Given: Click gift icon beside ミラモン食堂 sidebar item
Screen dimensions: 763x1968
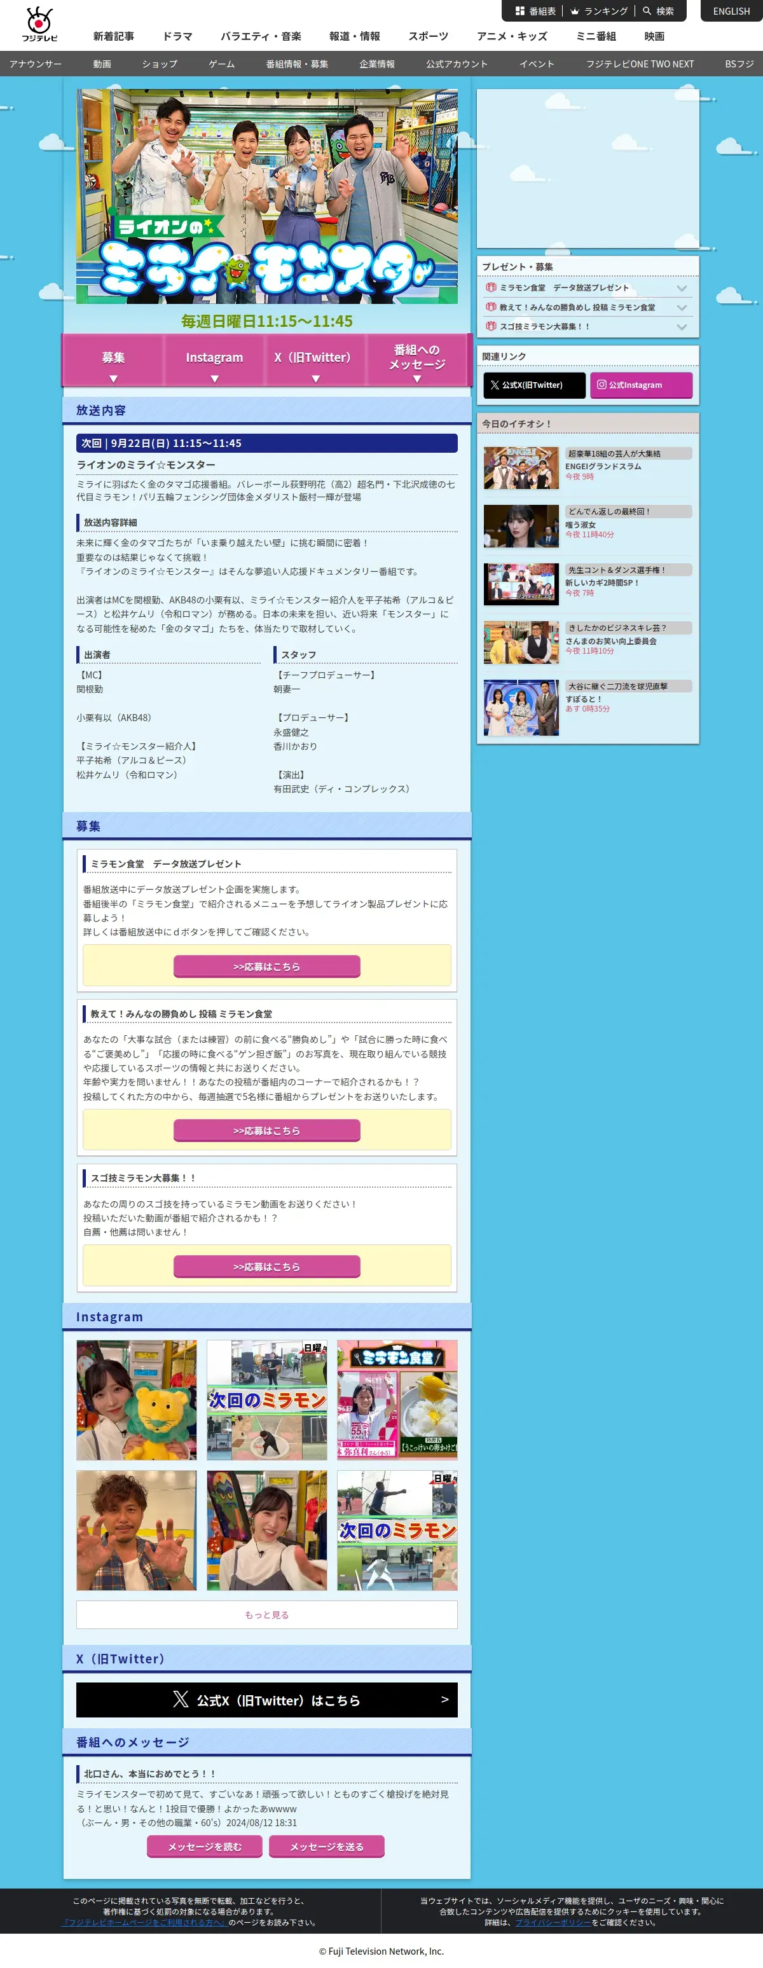Looking at the screenshot, I should click(x=491, y=287).
